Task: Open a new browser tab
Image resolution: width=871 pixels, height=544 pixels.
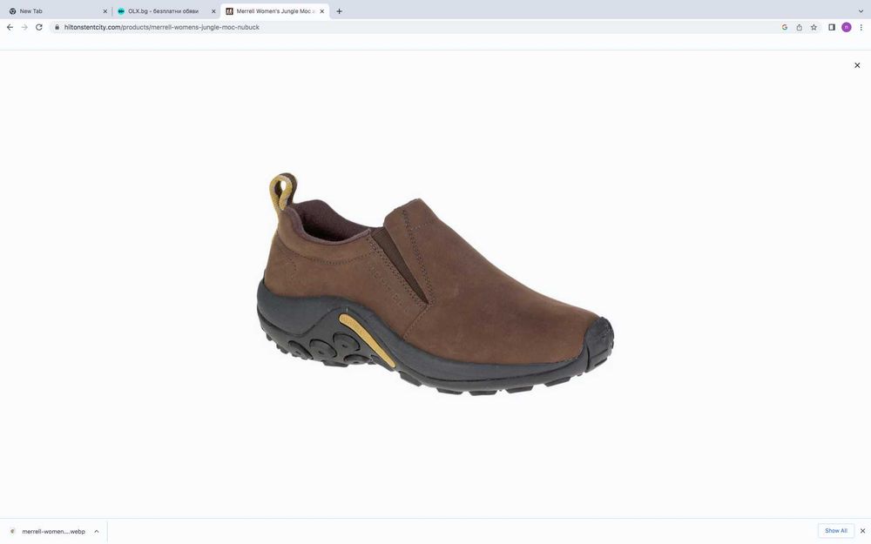Action: [339, 11]
